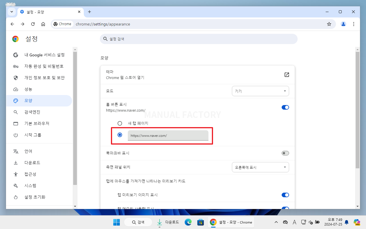Click the Chrome site info chip
The height and width of the screenshot is (229, 366).
[x=62, y=24]
